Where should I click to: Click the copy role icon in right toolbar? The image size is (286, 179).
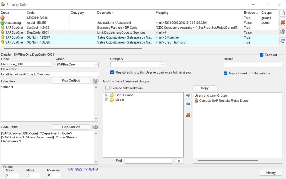pos(282,32)
